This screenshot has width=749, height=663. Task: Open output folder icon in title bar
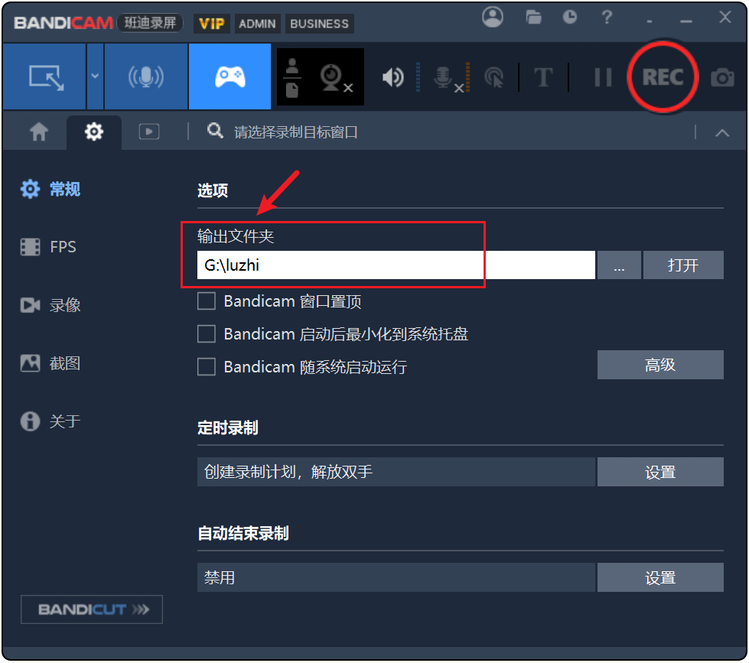[x=533, y=18]
